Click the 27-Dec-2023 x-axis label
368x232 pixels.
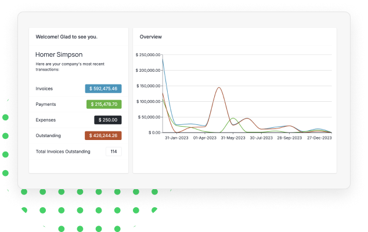coord(320,138)
